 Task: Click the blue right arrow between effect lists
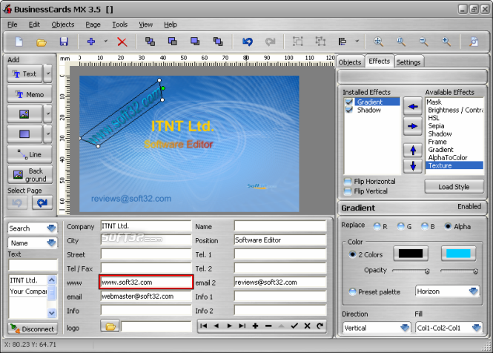click(413, 126)
